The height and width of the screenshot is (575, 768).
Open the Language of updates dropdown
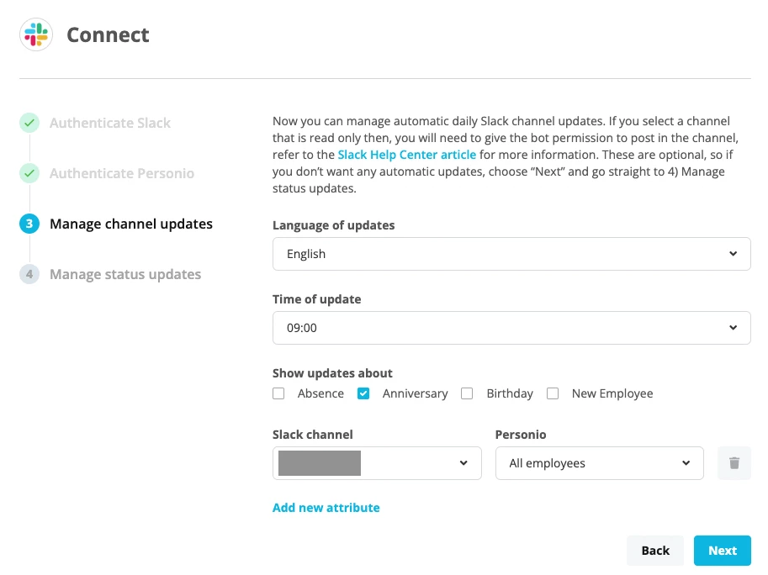[x=511, y=254]
